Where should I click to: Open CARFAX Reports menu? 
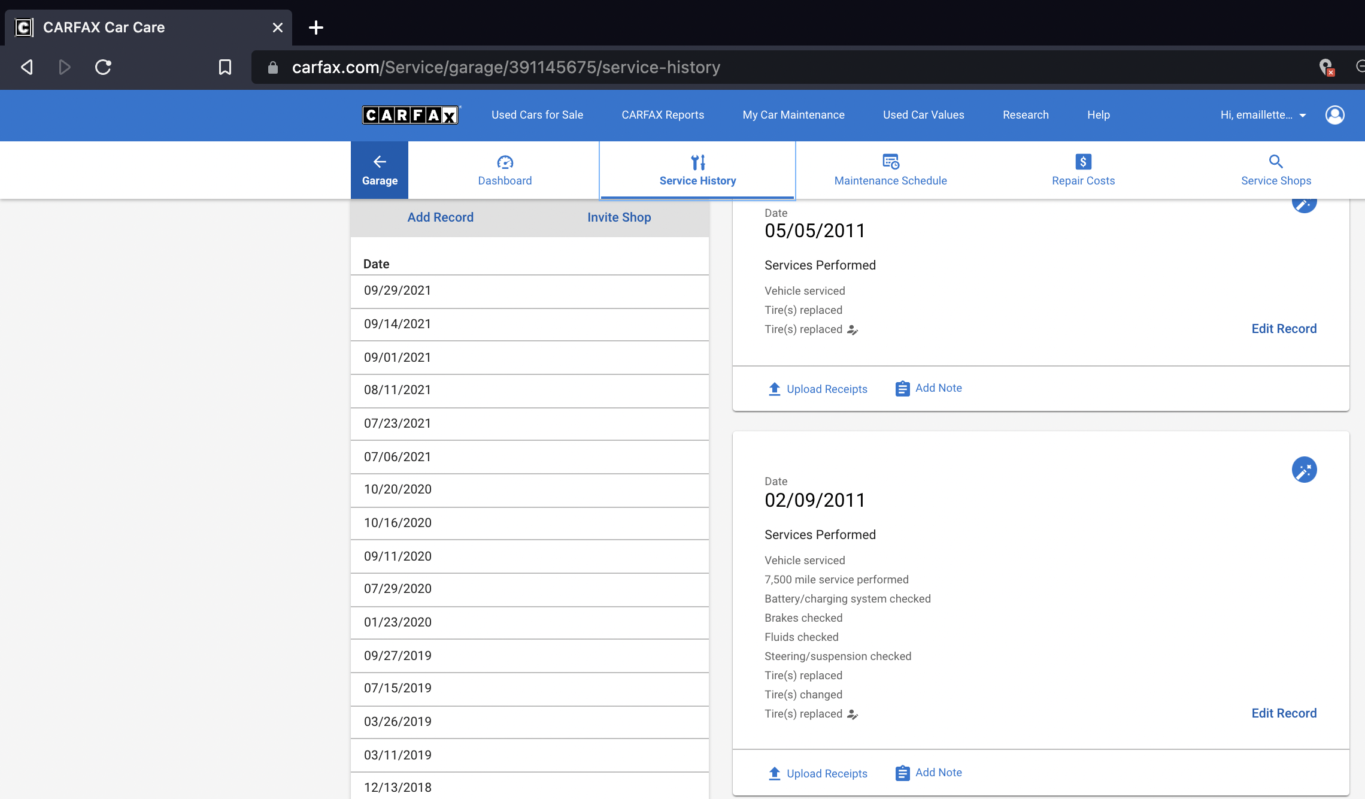[x=663, y=115]
